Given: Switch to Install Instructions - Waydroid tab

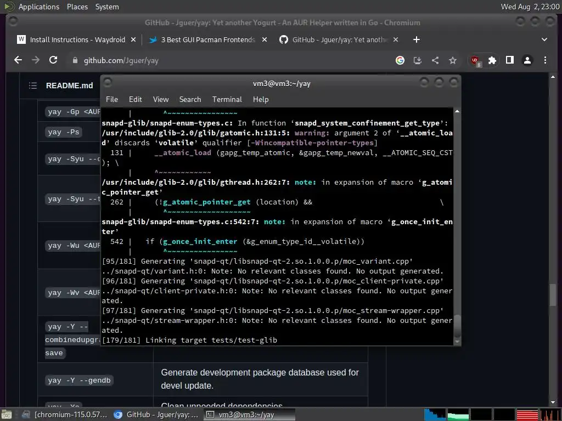Looking at the screenshot, I should [77, 39].
